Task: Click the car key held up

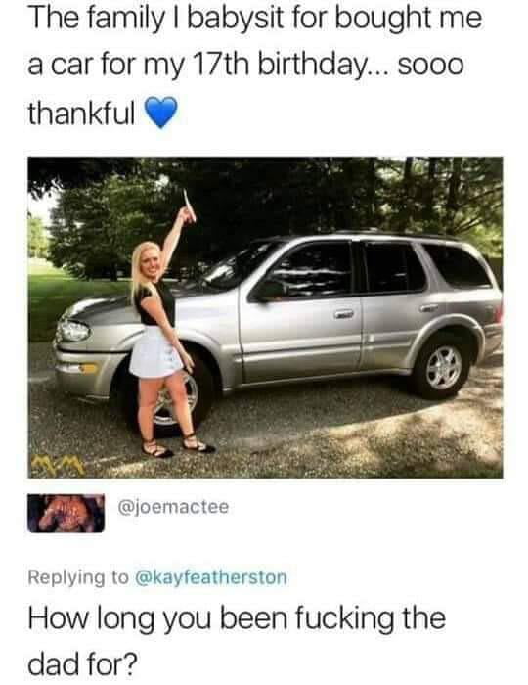Action: point(189,205)
